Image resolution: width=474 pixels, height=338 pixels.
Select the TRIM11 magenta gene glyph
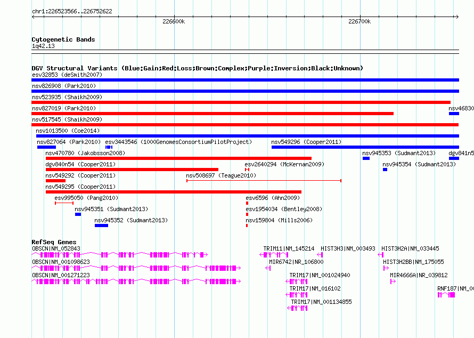click(274, 255)
